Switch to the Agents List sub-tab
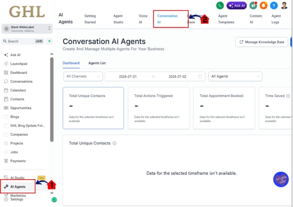This screenshot has height=207, width=293. tap(97, 63)
